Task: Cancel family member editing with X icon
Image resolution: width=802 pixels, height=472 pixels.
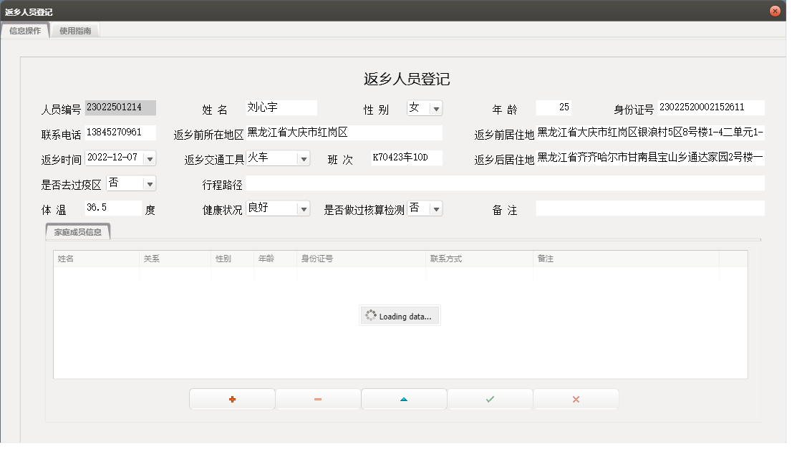Action: click(576, 399)
